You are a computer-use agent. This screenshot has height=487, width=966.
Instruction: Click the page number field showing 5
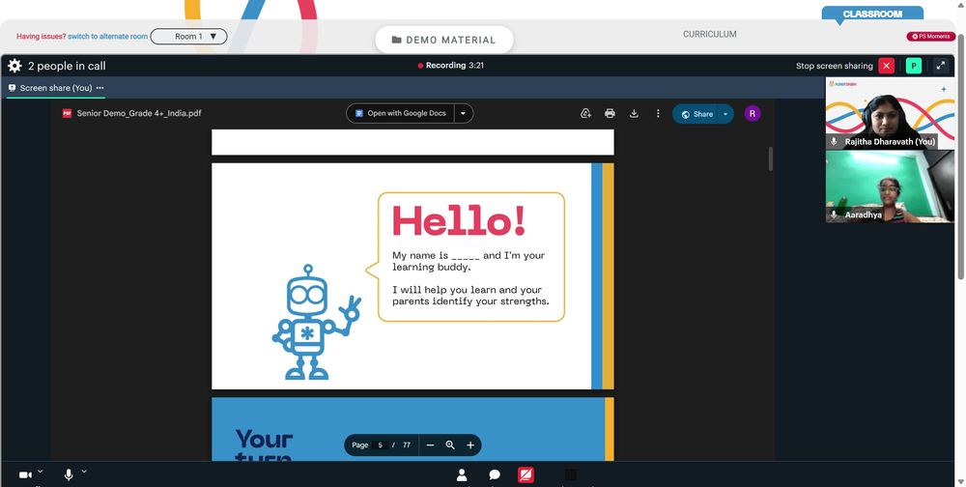click(x=380, y=445)
